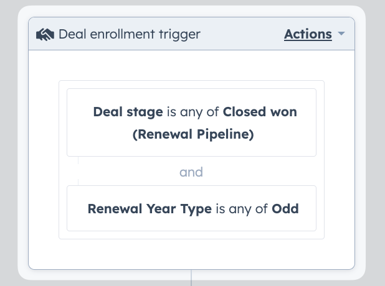The width and height of the screenshot is (385, 286).
Task: Click the bold Deal stage property name
Action: pos(128,112)
